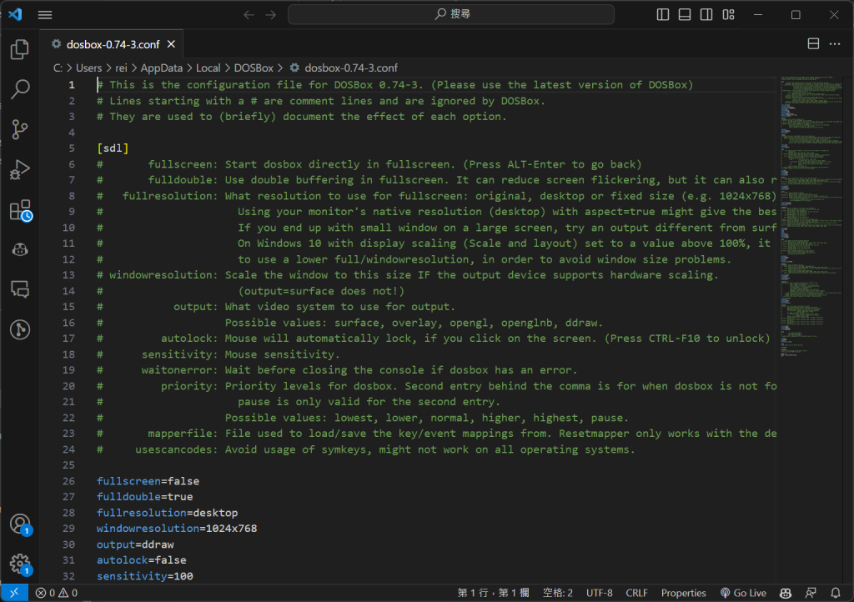Click 'rei' breadcrumb segment

tap(121, 68)
